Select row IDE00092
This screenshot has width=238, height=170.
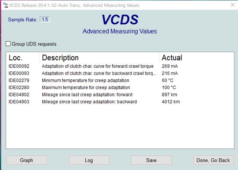coord(120,66)
